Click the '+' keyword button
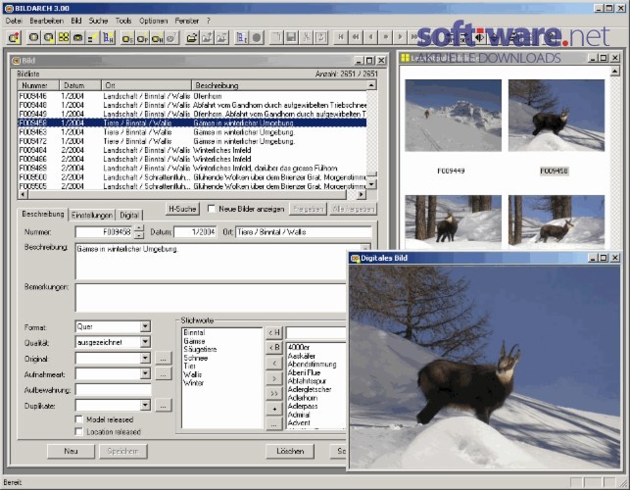 tap(274, 409)
